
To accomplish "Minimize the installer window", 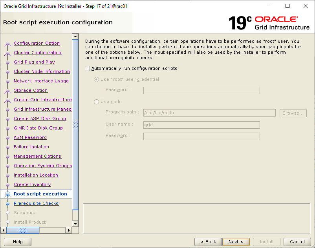I will tap(270, 6).
